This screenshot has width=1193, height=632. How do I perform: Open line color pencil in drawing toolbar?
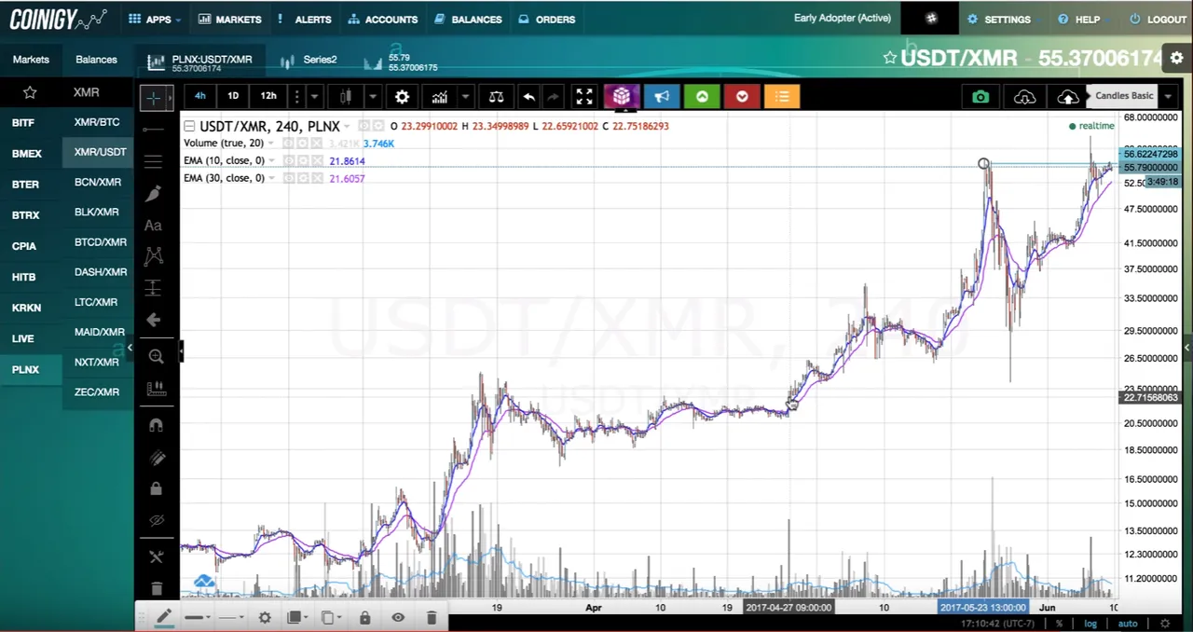164,617
